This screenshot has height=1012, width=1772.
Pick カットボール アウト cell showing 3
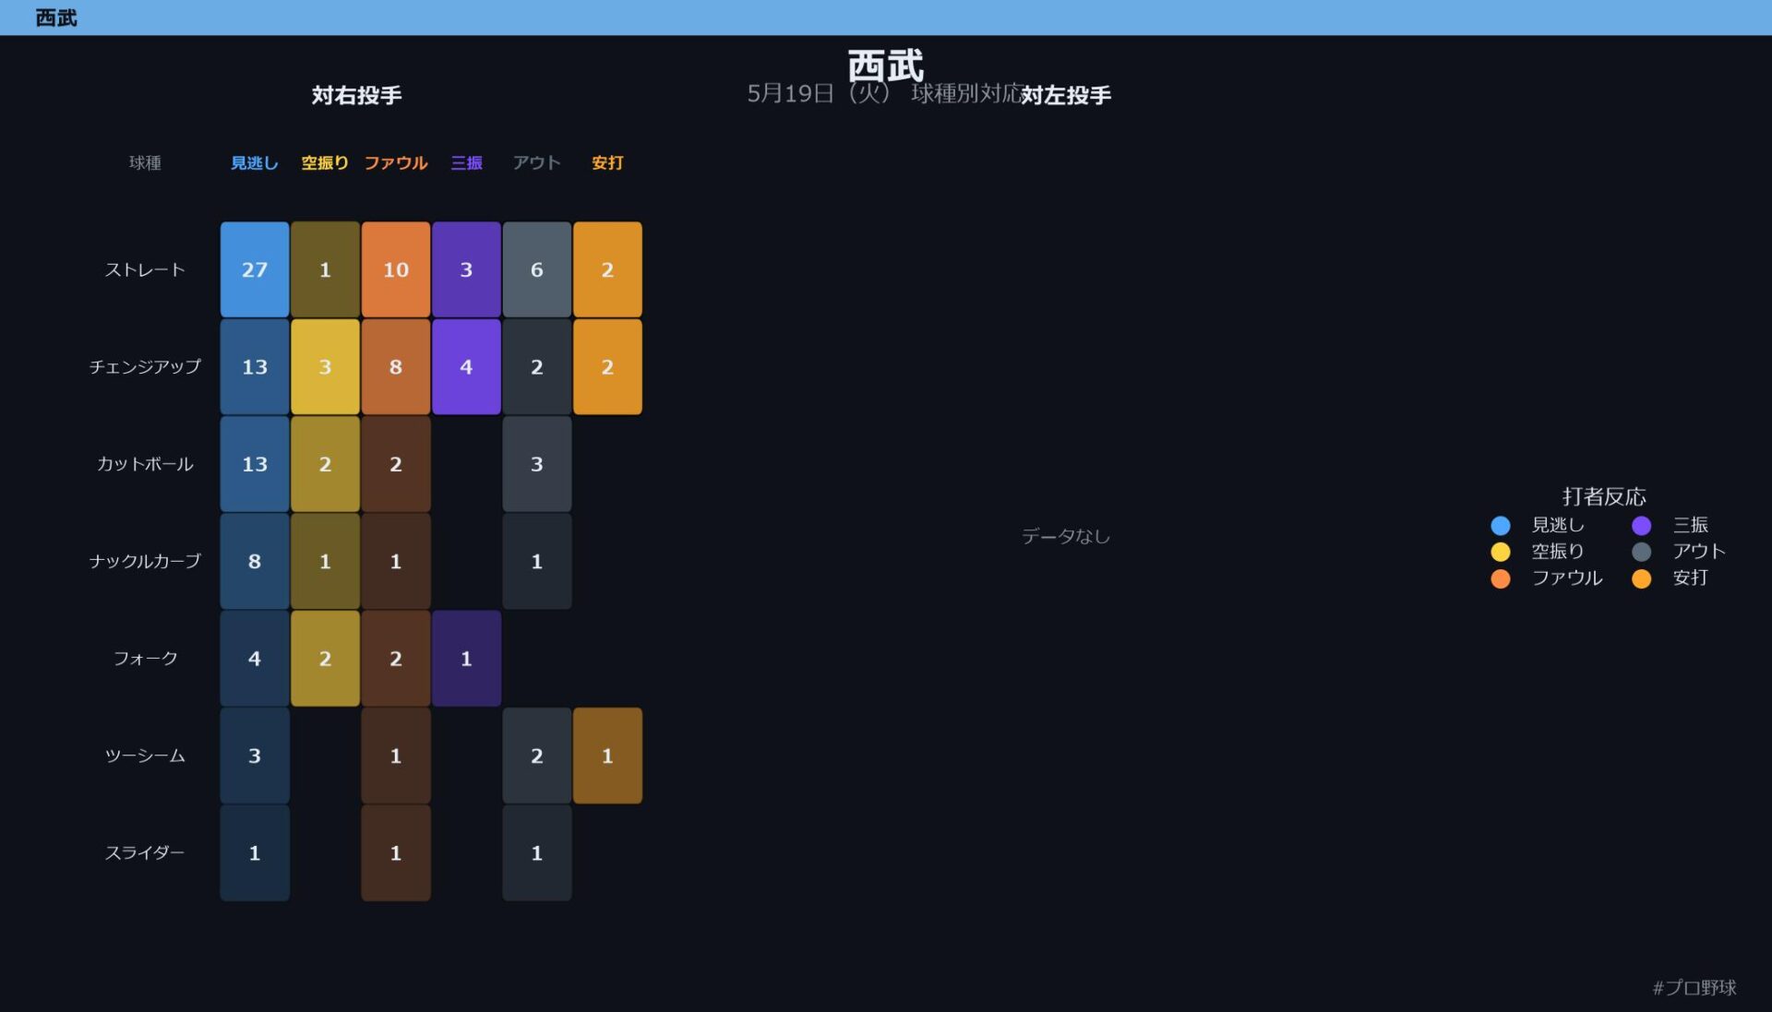[537, 464]
